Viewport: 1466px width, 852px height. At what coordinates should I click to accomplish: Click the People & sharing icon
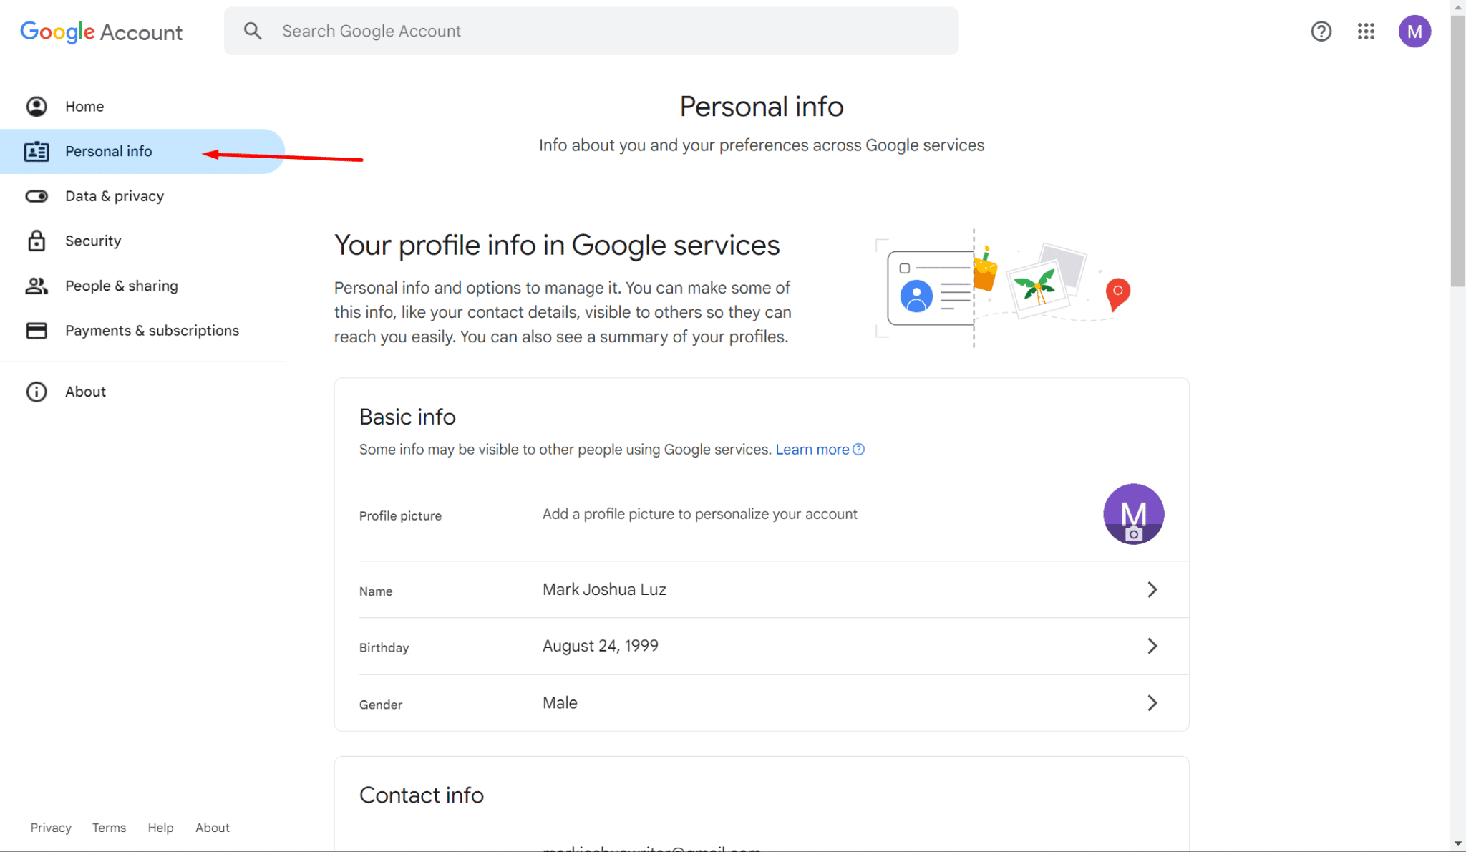pos(36,285)
